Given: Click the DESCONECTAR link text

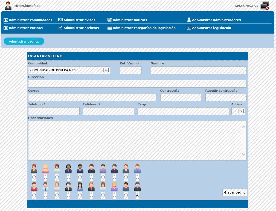Looking at the screenshot, I should pyautogui.click(x=246, y=6).
